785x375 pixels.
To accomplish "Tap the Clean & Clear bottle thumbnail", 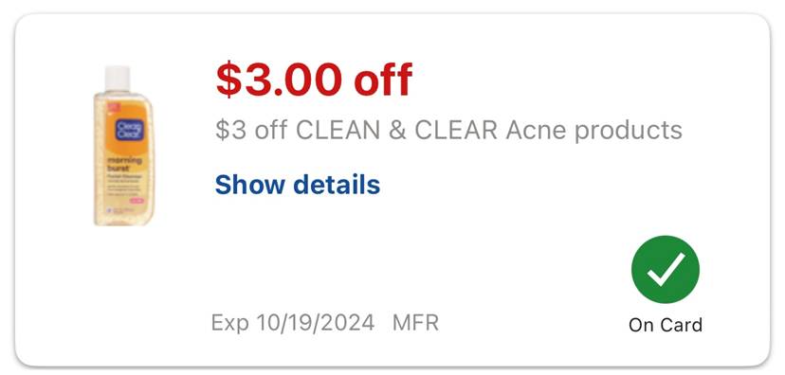I will (123, 146).
